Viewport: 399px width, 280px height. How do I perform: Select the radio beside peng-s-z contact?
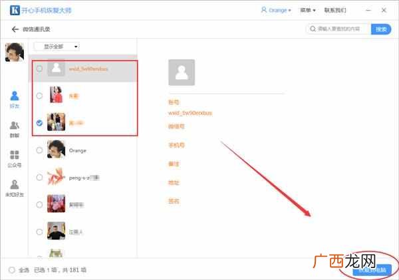tap(39, 178)
